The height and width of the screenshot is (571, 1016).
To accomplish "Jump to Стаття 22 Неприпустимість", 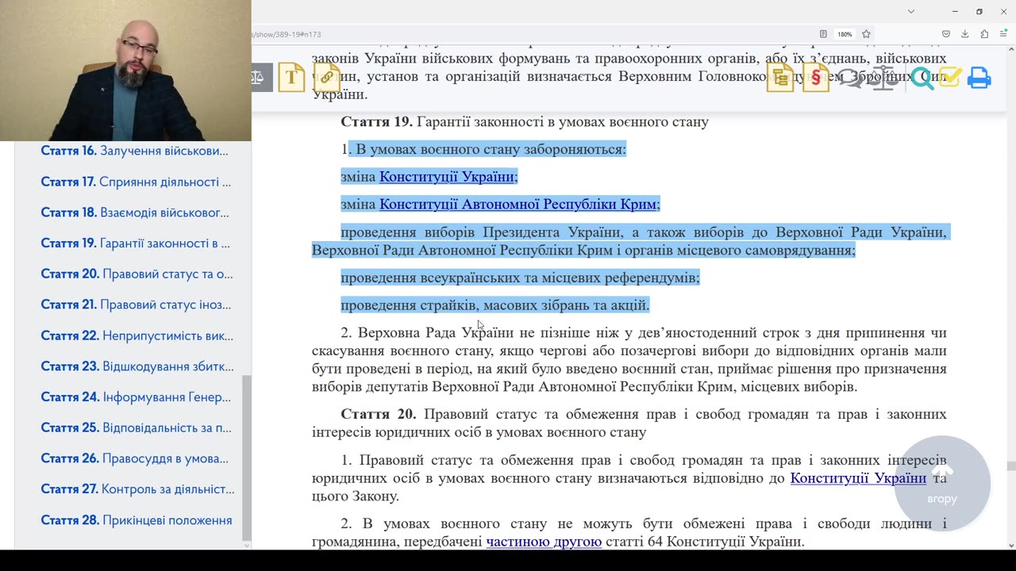I will pyautogui.click(x=137, y=335).
